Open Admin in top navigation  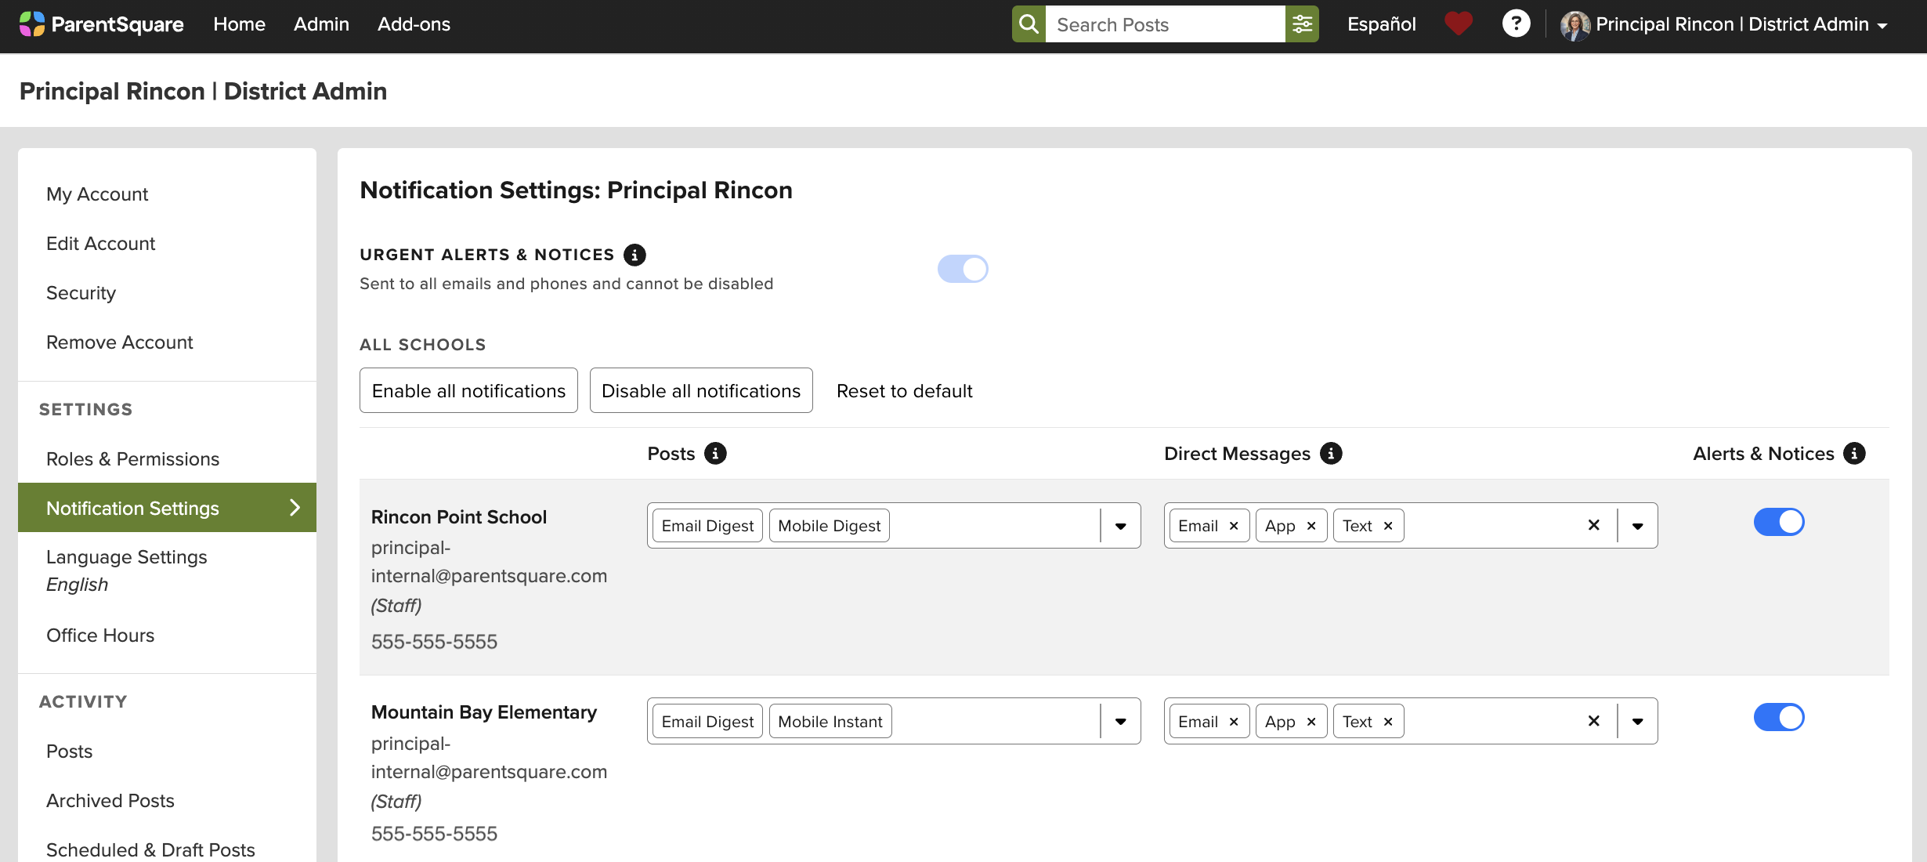click(321, 24)
